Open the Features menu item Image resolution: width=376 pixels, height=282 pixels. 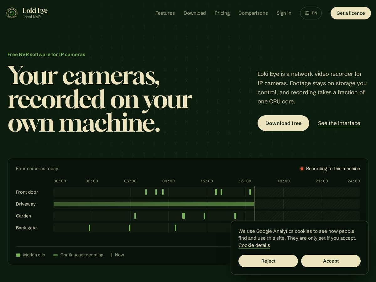[x=165, y=13]
